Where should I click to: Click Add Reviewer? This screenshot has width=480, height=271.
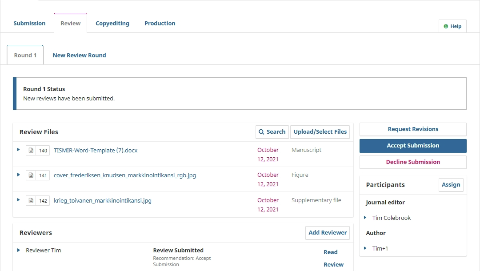tap(328, 233)
